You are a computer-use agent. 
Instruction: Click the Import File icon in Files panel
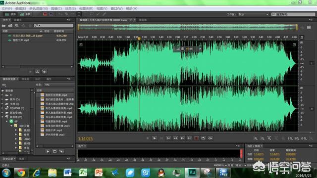pos(10,26)
